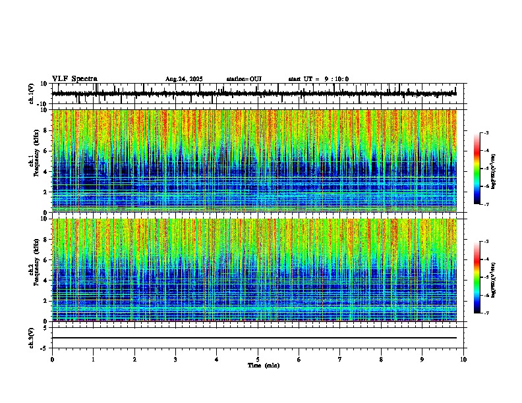The image size is (522, 403).
Task: Click the color scale bar beside ch.1 spectrogram
Action: [x=477, y=169]
